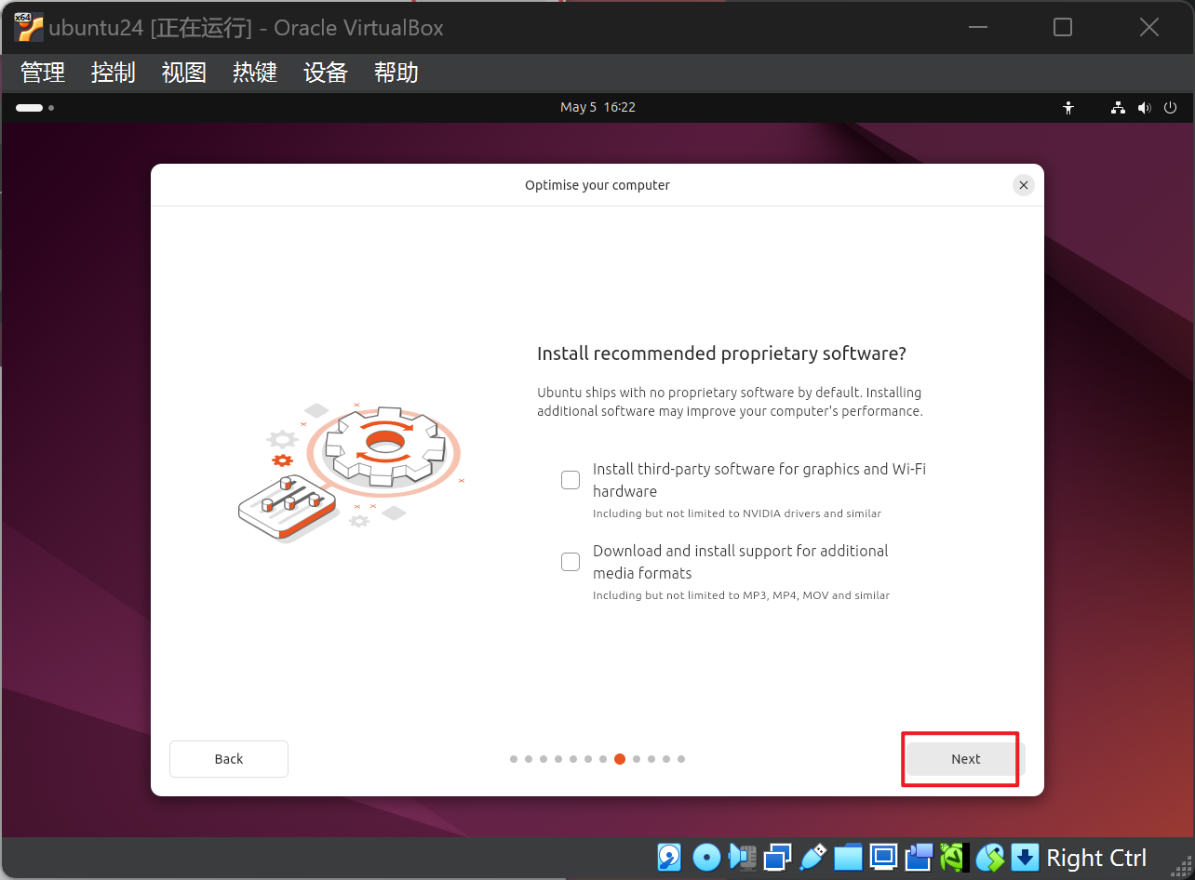Enable additional media formats support checkbox
The image size is (1195, 880).
tap(571, 562)
